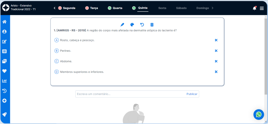268x124 pixels.
Task: Open the notifications bell
Action: (254, 8)
